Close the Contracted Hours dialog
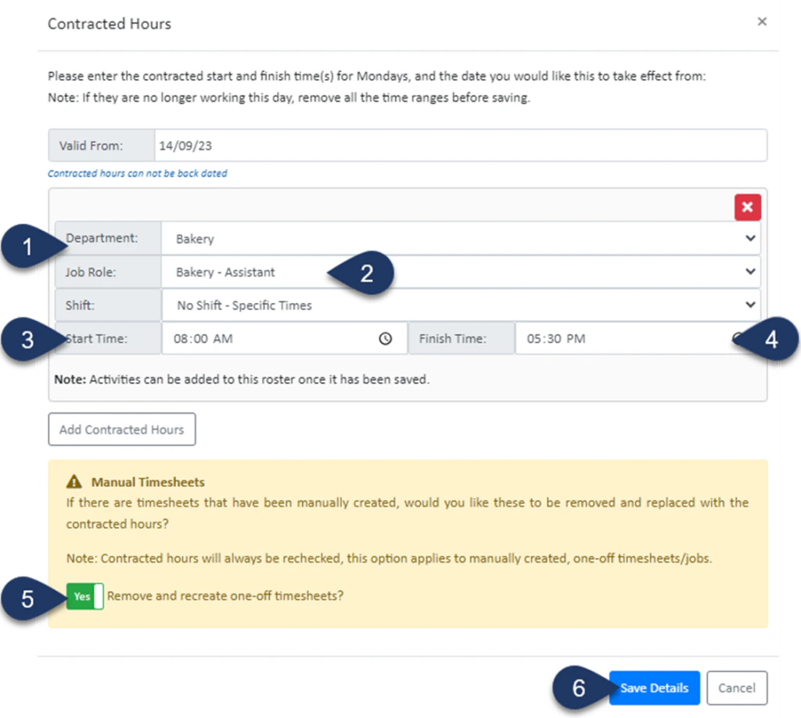Image resolution: width=801 pixels, height=718 pixels. (762, 21)
